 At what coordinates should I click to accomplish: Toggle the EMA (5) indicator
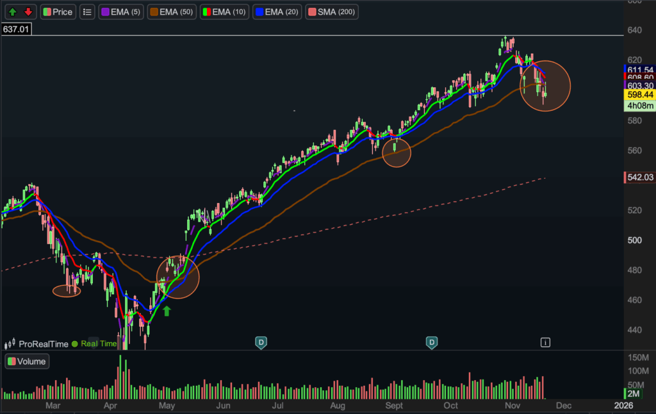tap(121, 12)
